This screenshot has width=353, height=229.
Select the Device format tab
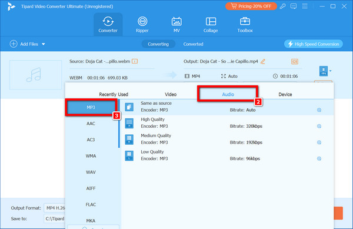(285, 94)
